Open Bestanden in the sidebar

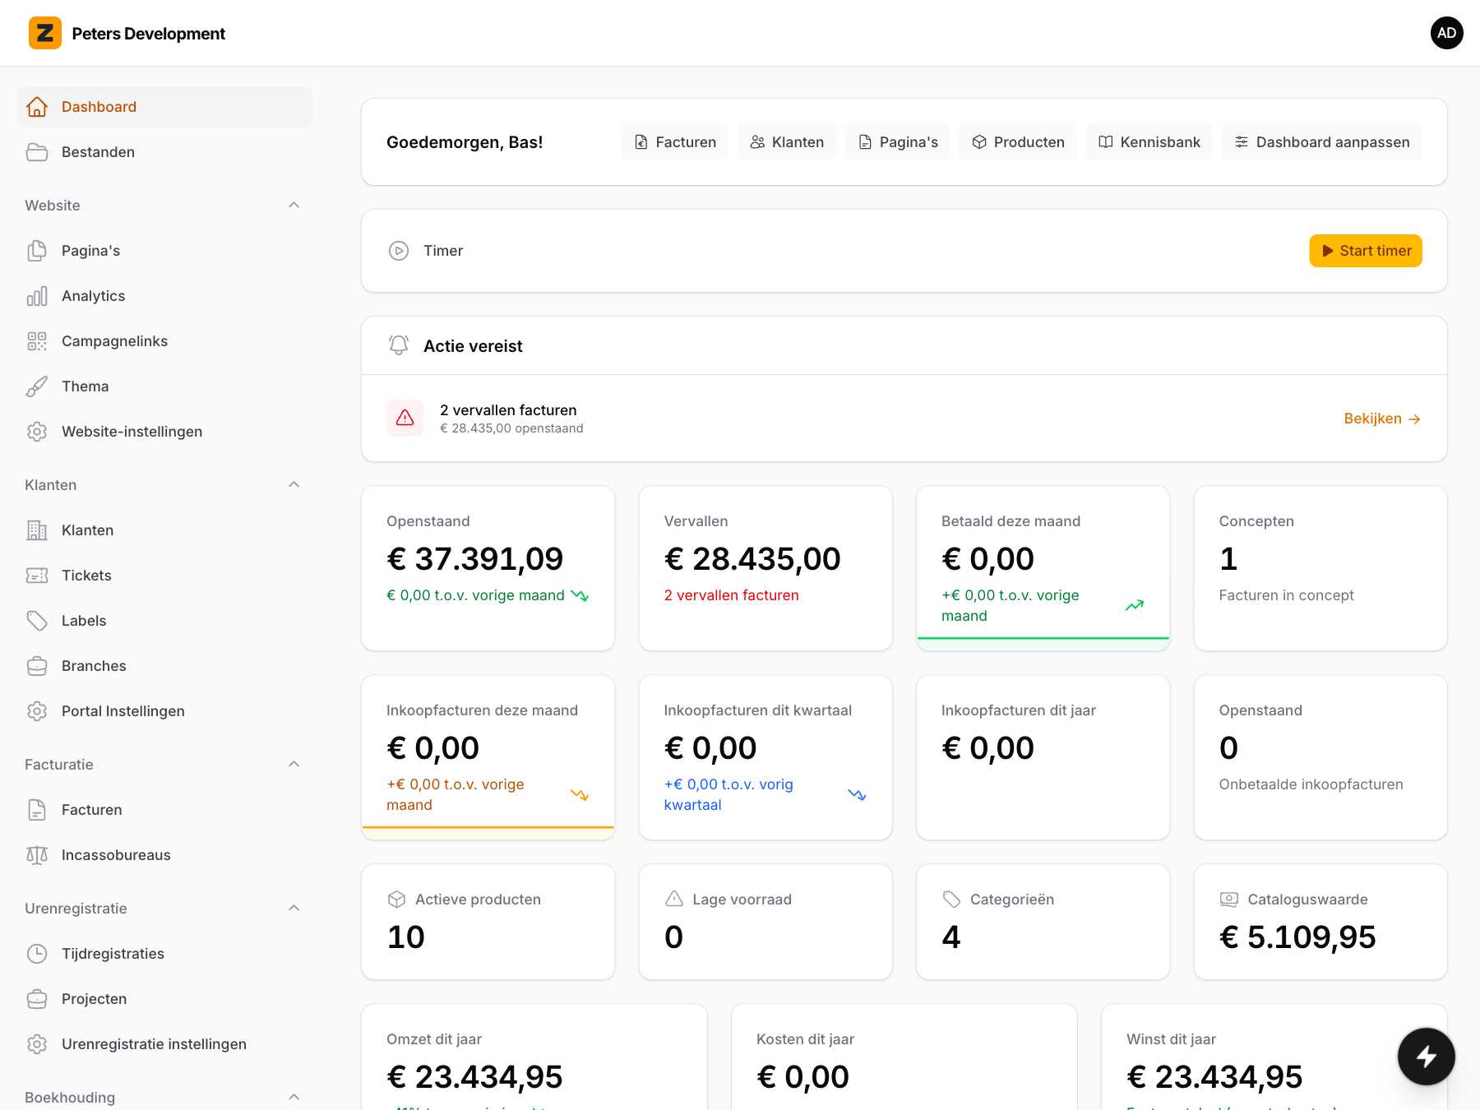164,152
